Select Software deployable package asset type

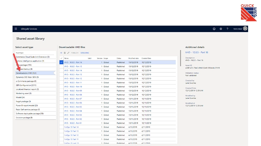pyautogui.click(x=35, y=114)
